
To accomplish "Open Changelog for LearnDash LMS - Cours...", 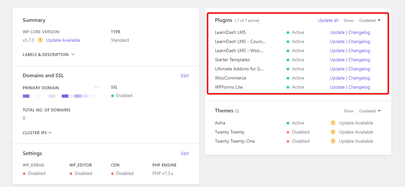I will tap(359, 41).
